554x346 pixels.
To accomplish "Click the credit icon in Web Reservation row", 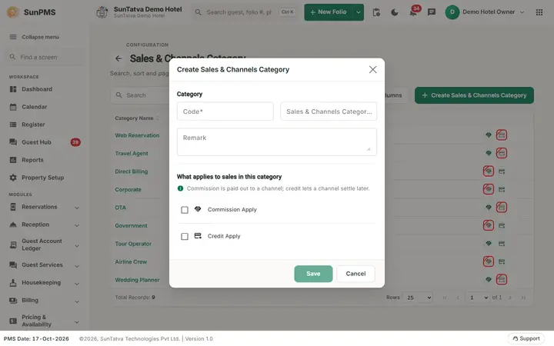I will tap(502, 135).
